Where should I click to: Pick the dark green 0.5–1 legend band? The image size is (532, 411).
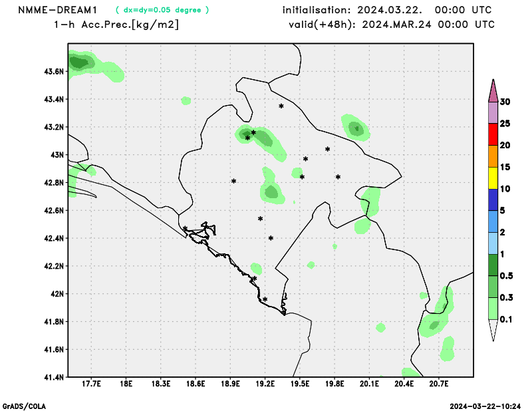493,265
